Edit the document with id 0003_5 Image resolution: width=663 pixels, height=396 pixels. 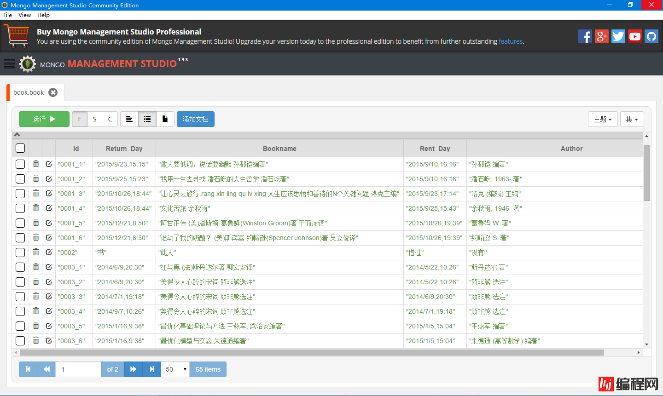[x=49, y=326]
